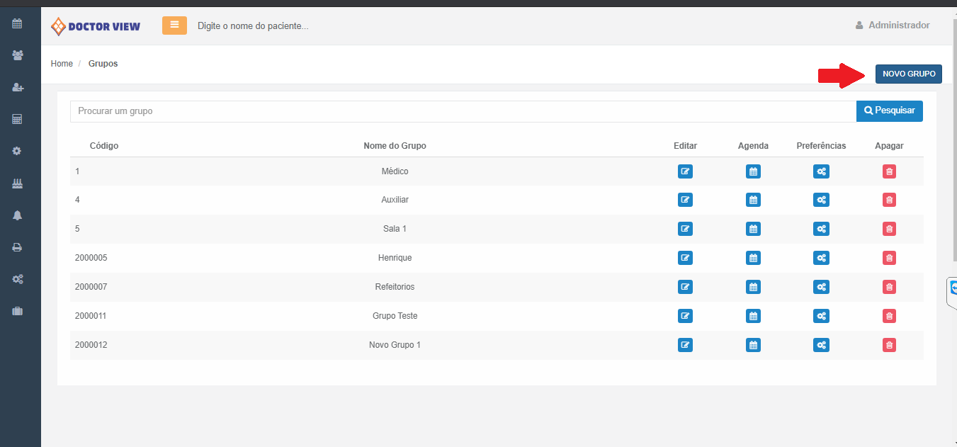
Task: Delete the Grupo Teste group
Action: coord(889,316)
